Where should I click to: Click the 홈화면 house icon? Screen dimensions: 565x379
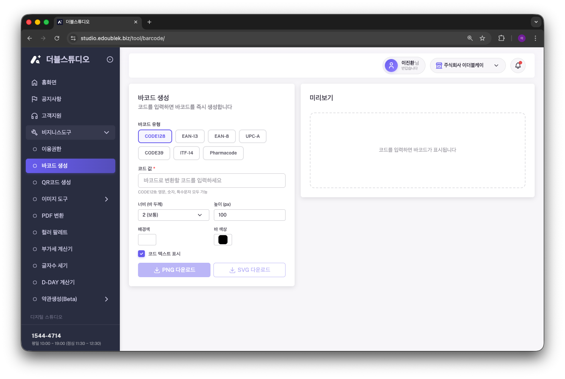[x=35, y=83]
